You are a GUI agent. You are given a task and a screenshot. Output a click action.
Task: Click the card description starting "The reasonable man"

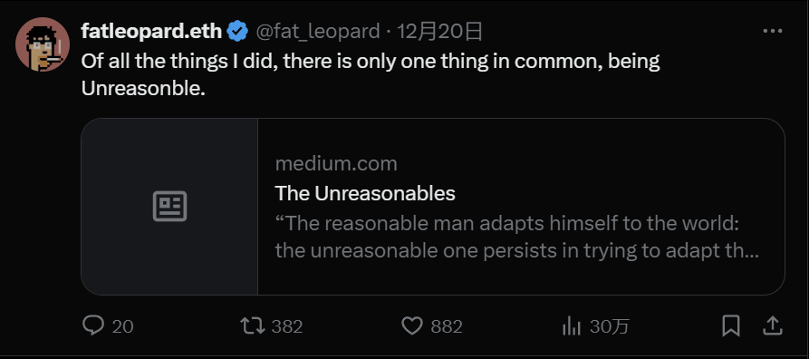pyautogui.click(x=517, y=238)
